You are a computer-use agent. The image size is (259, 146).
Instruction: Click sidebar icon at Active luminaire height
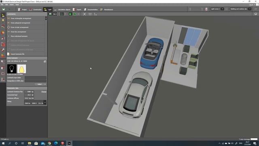pos(3,62)
